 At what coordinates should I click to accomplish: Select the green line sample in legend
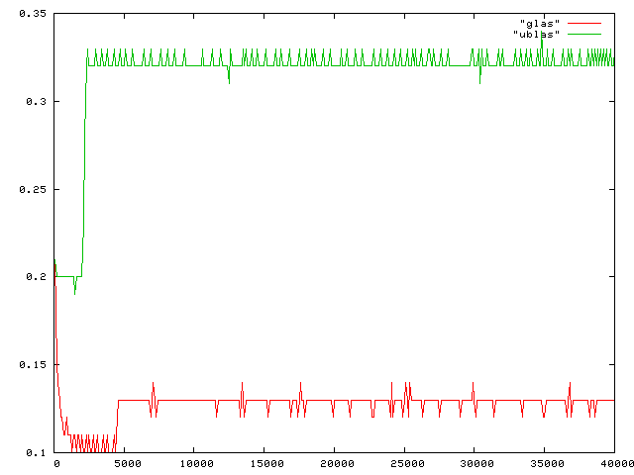pos(582,34)
